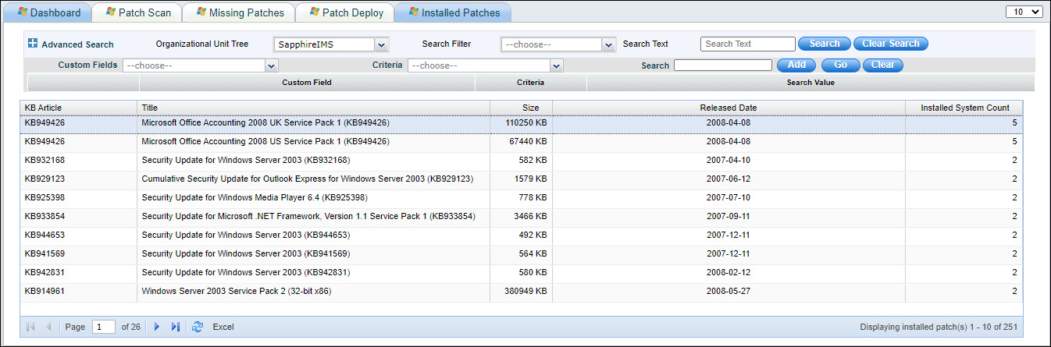
Task: Select Windows Server 2003 Service Pack 2 row
Action: tap(522, 292)
